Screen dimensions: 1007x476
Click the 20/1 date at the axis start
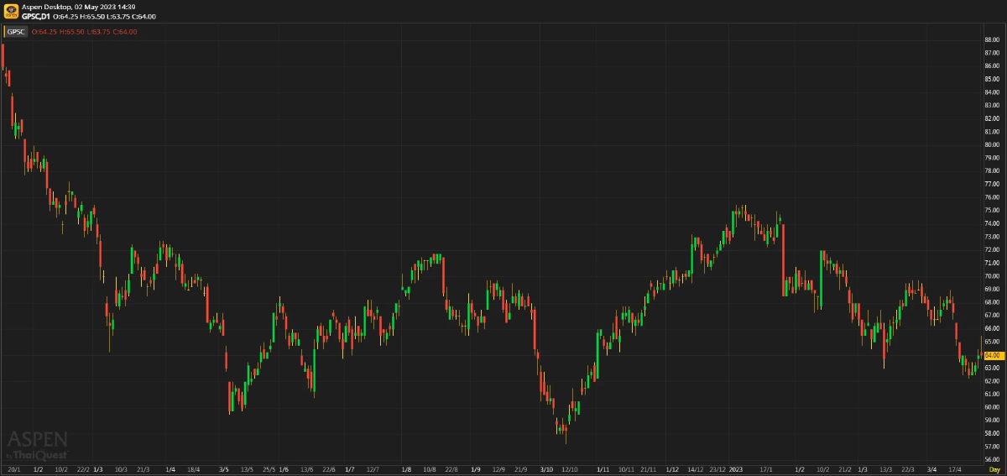tap(13, 469)
